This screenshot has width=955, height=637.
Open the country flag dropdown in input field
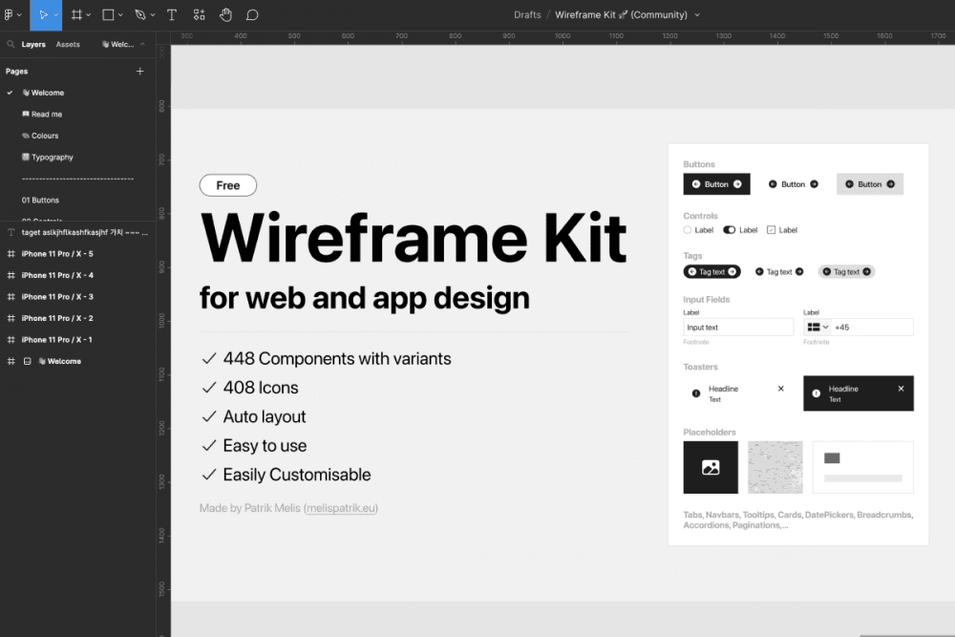click(818, 328)
